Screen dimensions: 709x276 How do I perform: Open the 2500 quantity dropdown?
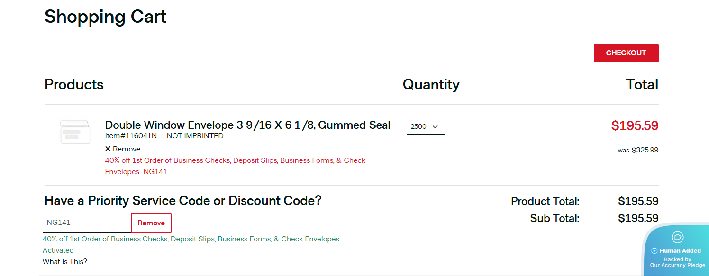coord(425,127)
